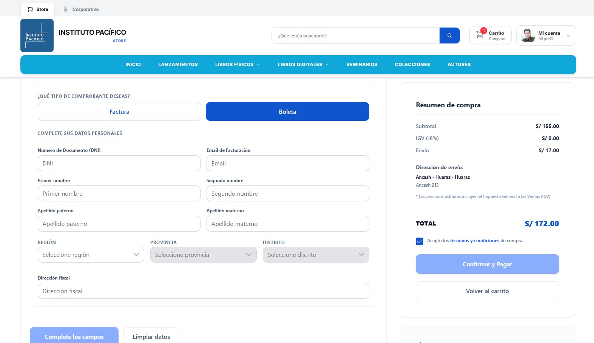Open the Seleccione región dropdown
The width and height of the screenshot is (594, 343).
(91, 255)
